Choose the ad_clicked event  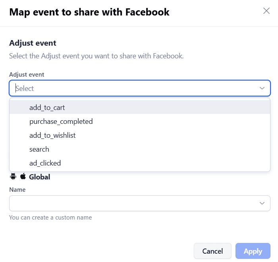click(45, 163)
